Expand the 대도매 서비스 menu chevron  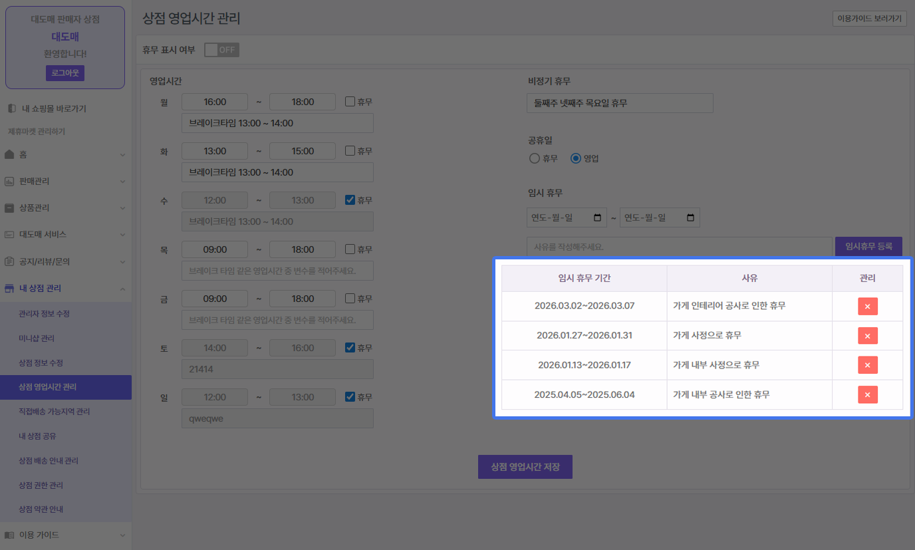tap(122, 235)
